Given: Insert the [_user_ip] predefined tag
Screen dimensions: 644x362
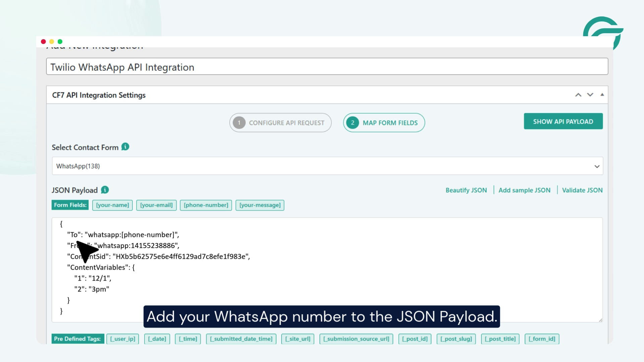Looking at the screenshot, I should click(x=122, y=339).
